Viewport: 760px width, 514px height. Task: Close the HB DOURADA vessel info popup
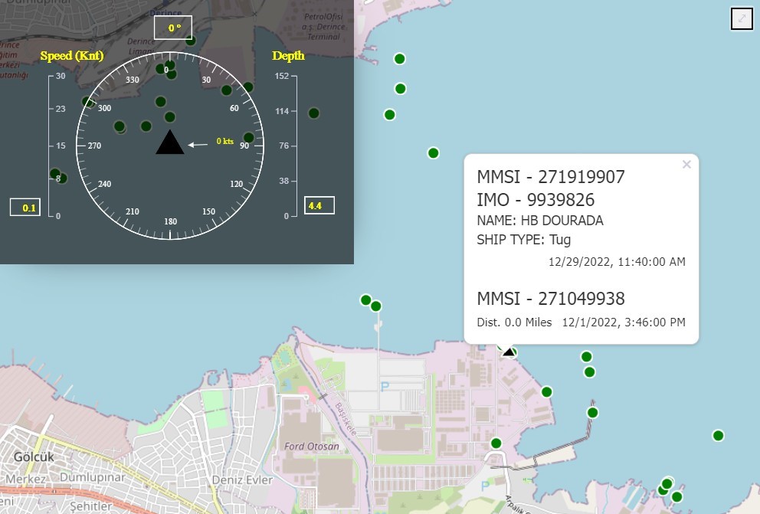(686, 164)
